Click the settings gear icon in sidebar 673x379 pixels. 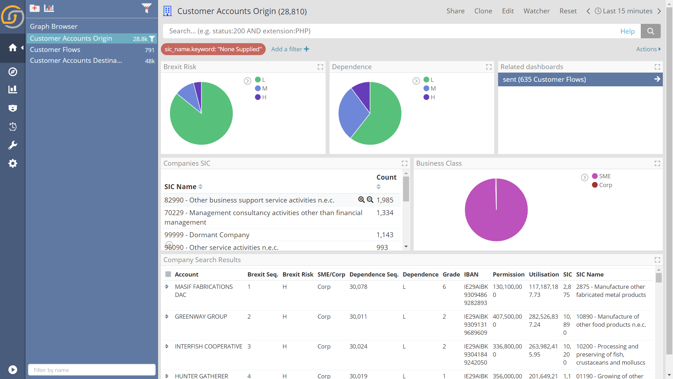[13, 163]
